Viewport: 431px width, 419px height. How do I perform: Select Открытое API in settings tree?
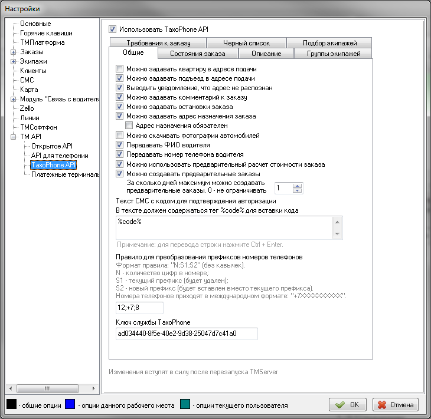click(52, 146)
